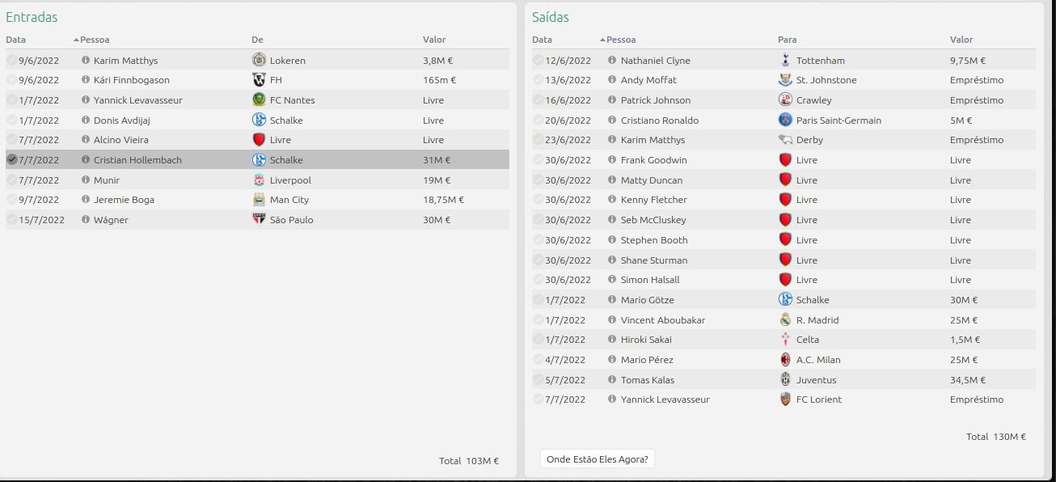Toggle the checkmark for Munir row
Screen dimensions: 1056x482
11,180
